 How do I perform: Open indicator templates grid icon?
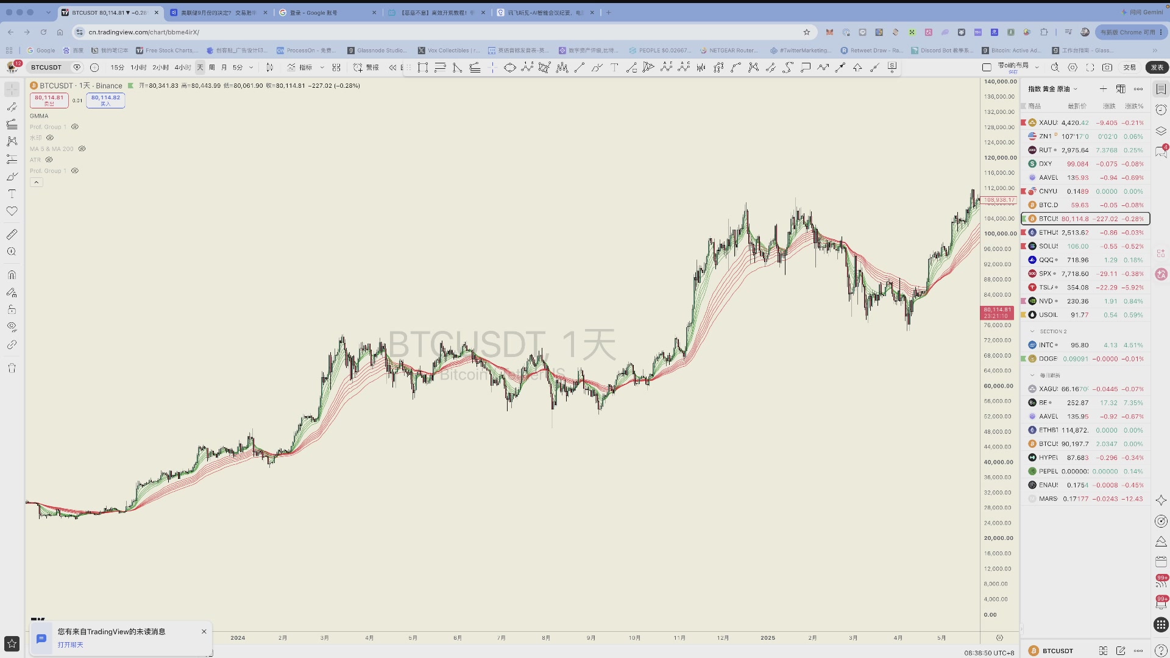click(336, 68)
